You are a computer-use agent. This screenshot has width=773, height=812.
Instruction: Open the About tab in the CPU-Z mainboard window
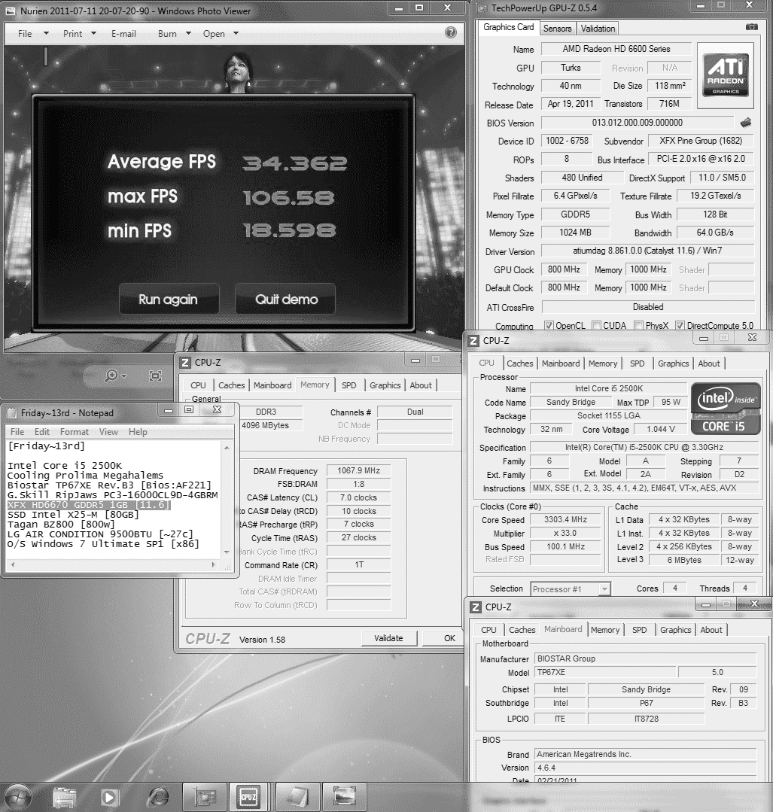(x=711, y=630)
